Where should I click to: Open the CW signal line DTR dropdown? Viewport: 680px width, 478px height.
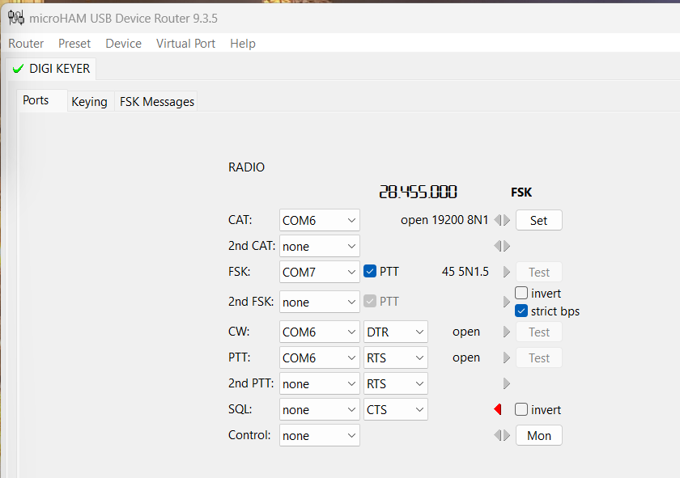[x=395, y=332]
